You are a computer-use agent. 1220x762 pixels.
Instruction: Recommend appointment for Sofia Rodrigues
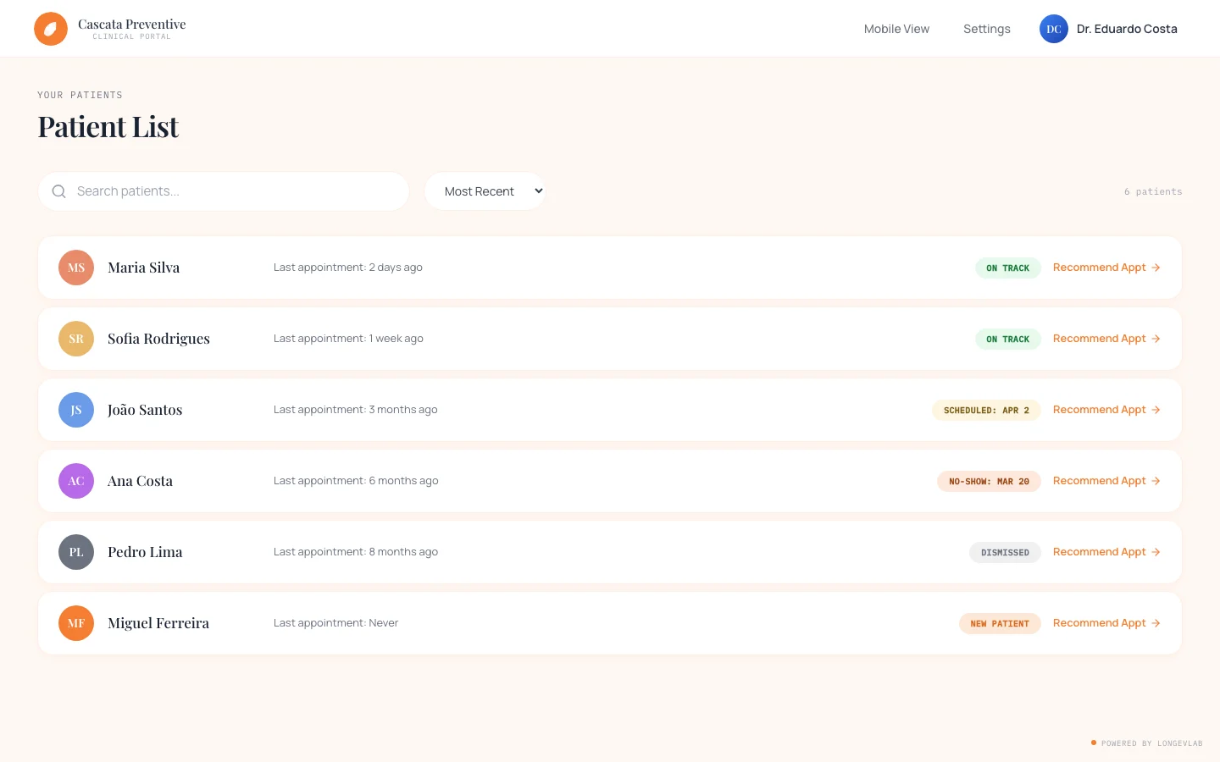pos(1106,339)
